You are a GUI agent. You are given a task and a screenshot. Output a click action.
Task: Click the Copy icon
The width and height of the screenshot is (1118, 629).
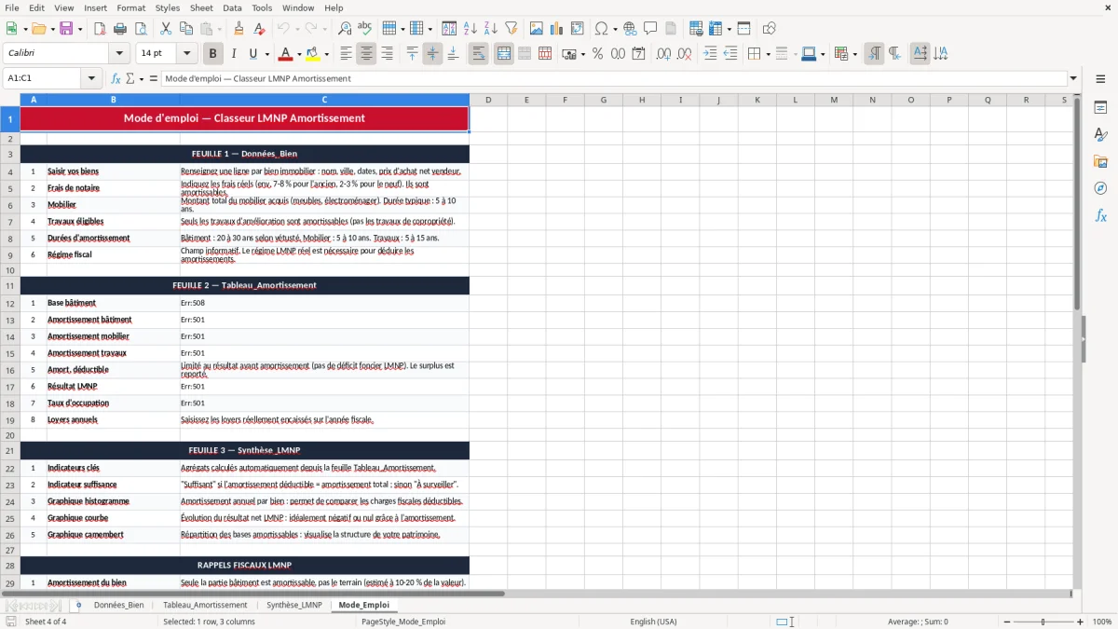[185, 29]
